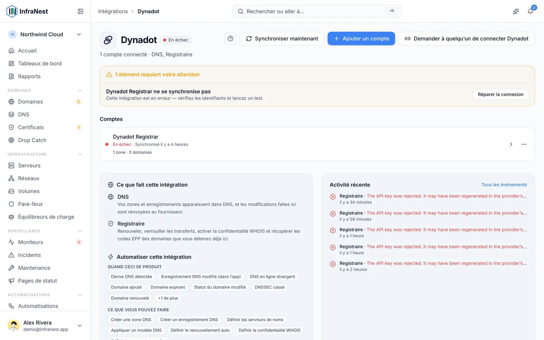Open Réseaux page
The image size is (544, 340).
pyautogui.click(x=45, y=178)
